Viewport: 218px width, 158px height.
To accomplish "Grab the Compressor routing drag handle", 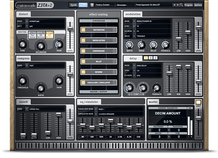I will click(x=114, y=51).
